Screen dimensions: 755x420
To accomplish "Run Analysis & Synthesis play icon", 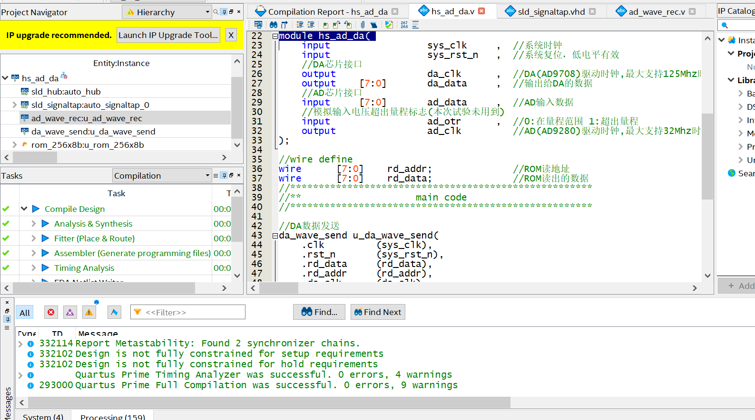I will click(45, 223).
